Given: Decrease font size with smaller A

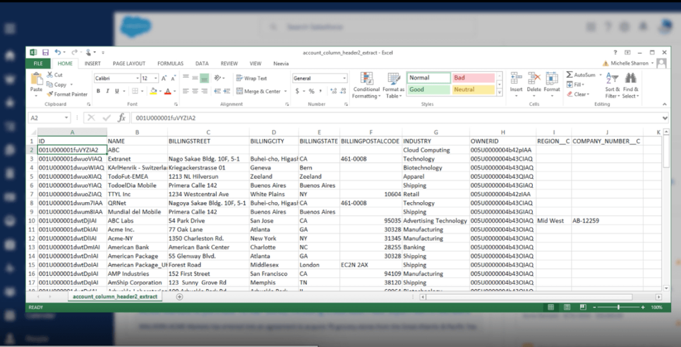Looking at the screenshot, I should (x=173, y=78).
